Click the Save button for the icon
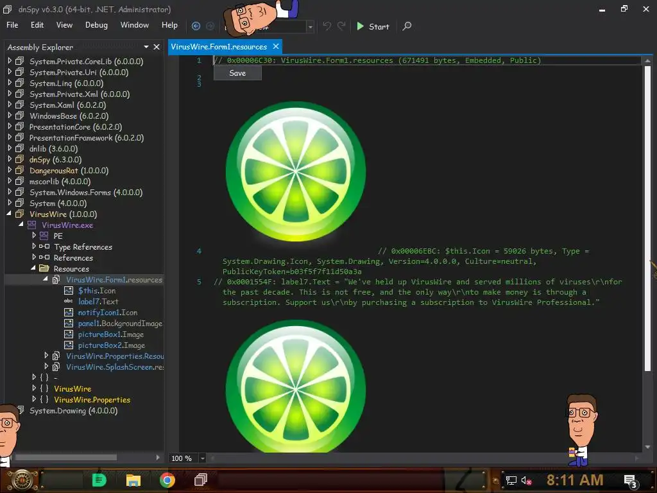Image resolution: width=657 pixels, height=493 pixels. pyautogui.click(x=237, y=73)
